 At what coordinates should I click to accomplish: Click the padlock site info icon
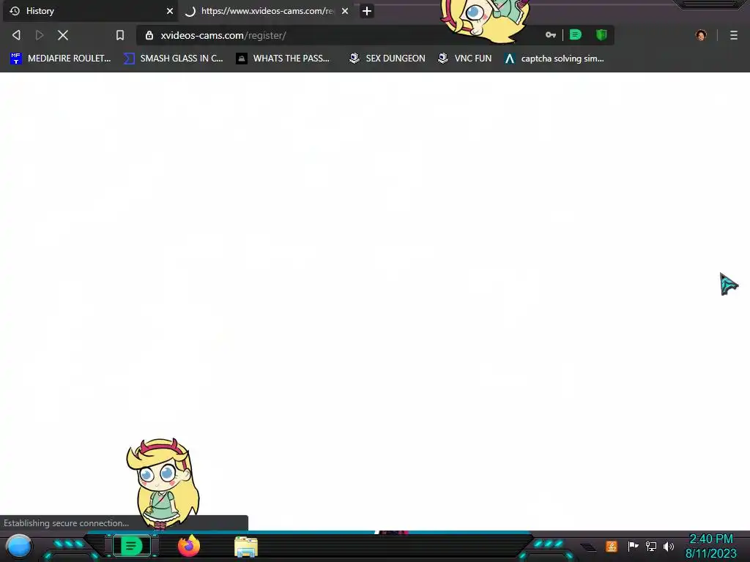(149, 35)
